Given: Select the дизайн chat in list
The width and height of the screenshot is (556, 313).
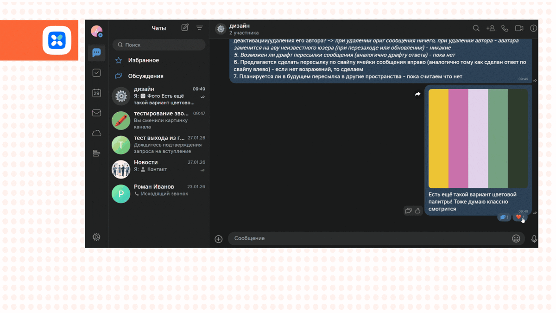Looking at the screenshot, I should coord(159,96).
